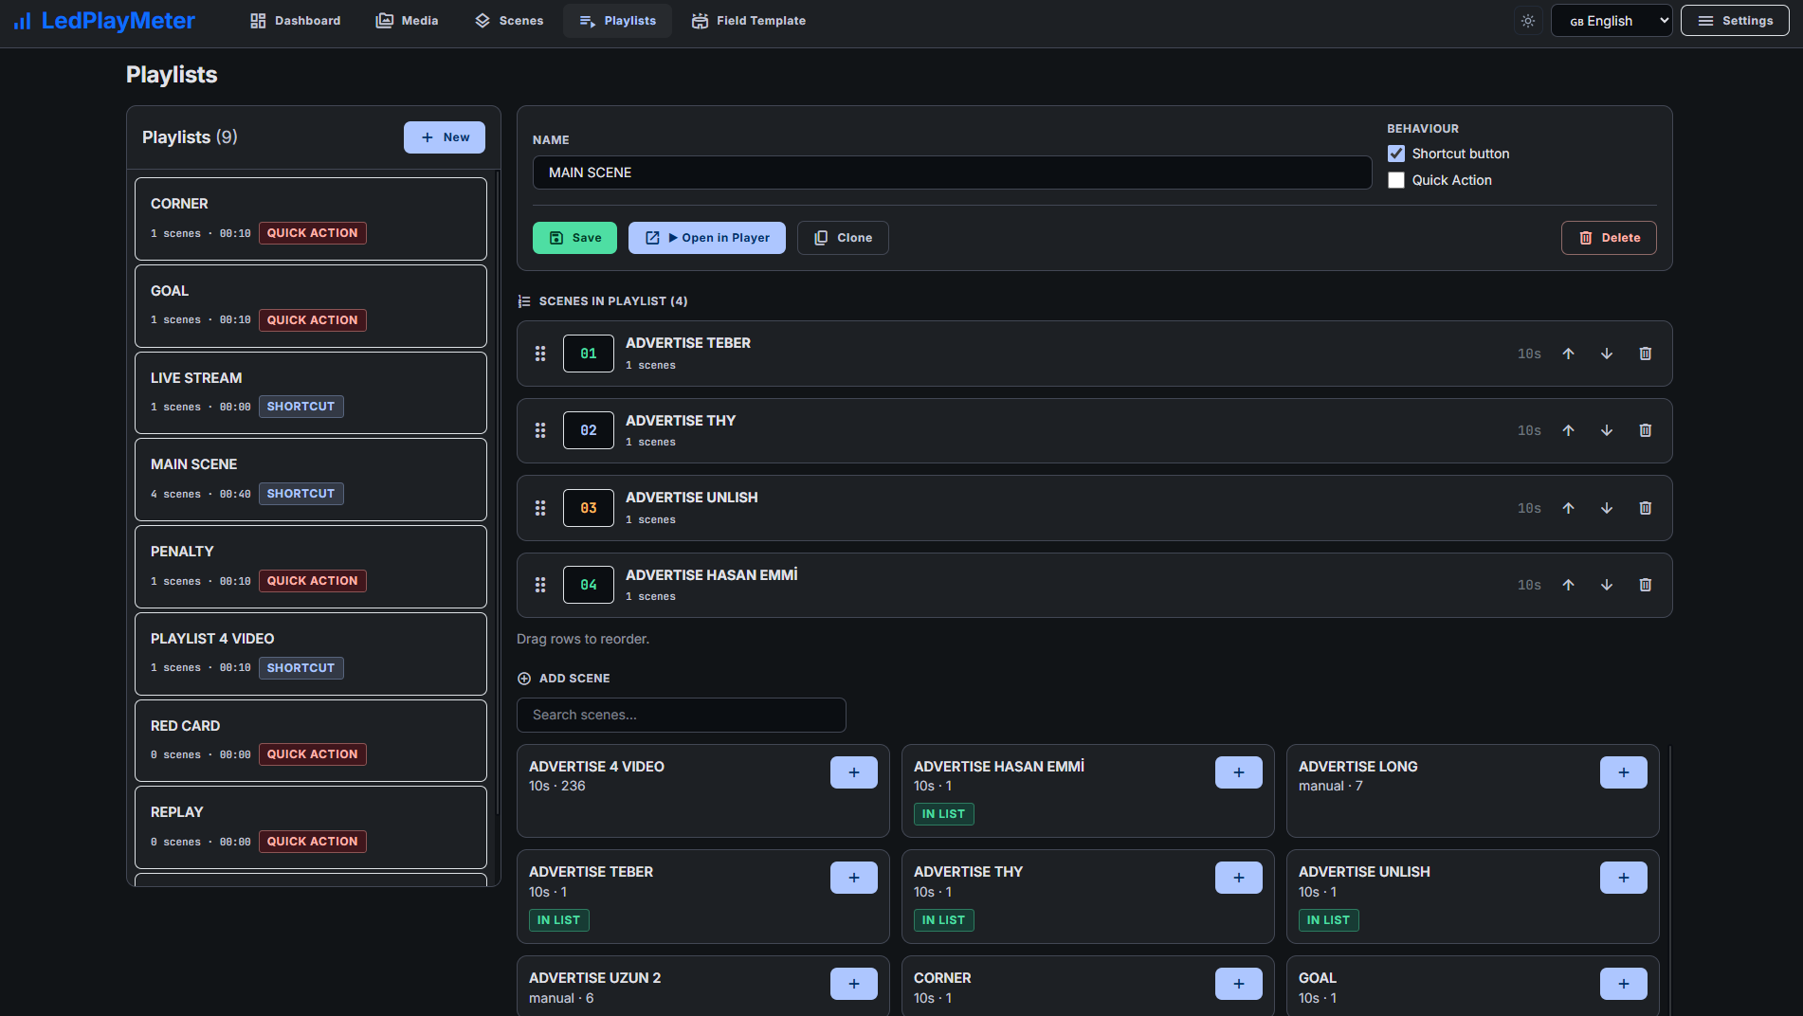Viewport: 1803px width, 1016px height.
Task: Move ADVERTISE UNLISH up one position
Action: coord(1569,508)
